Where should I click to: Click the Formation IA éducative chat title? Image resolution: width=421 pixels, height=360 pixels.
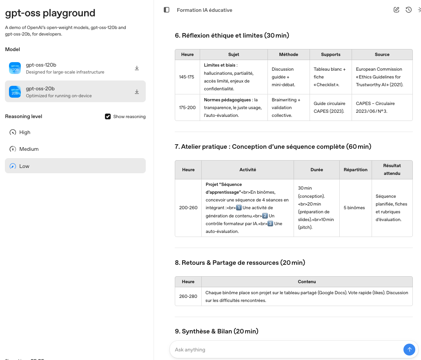tap(204, 10)
